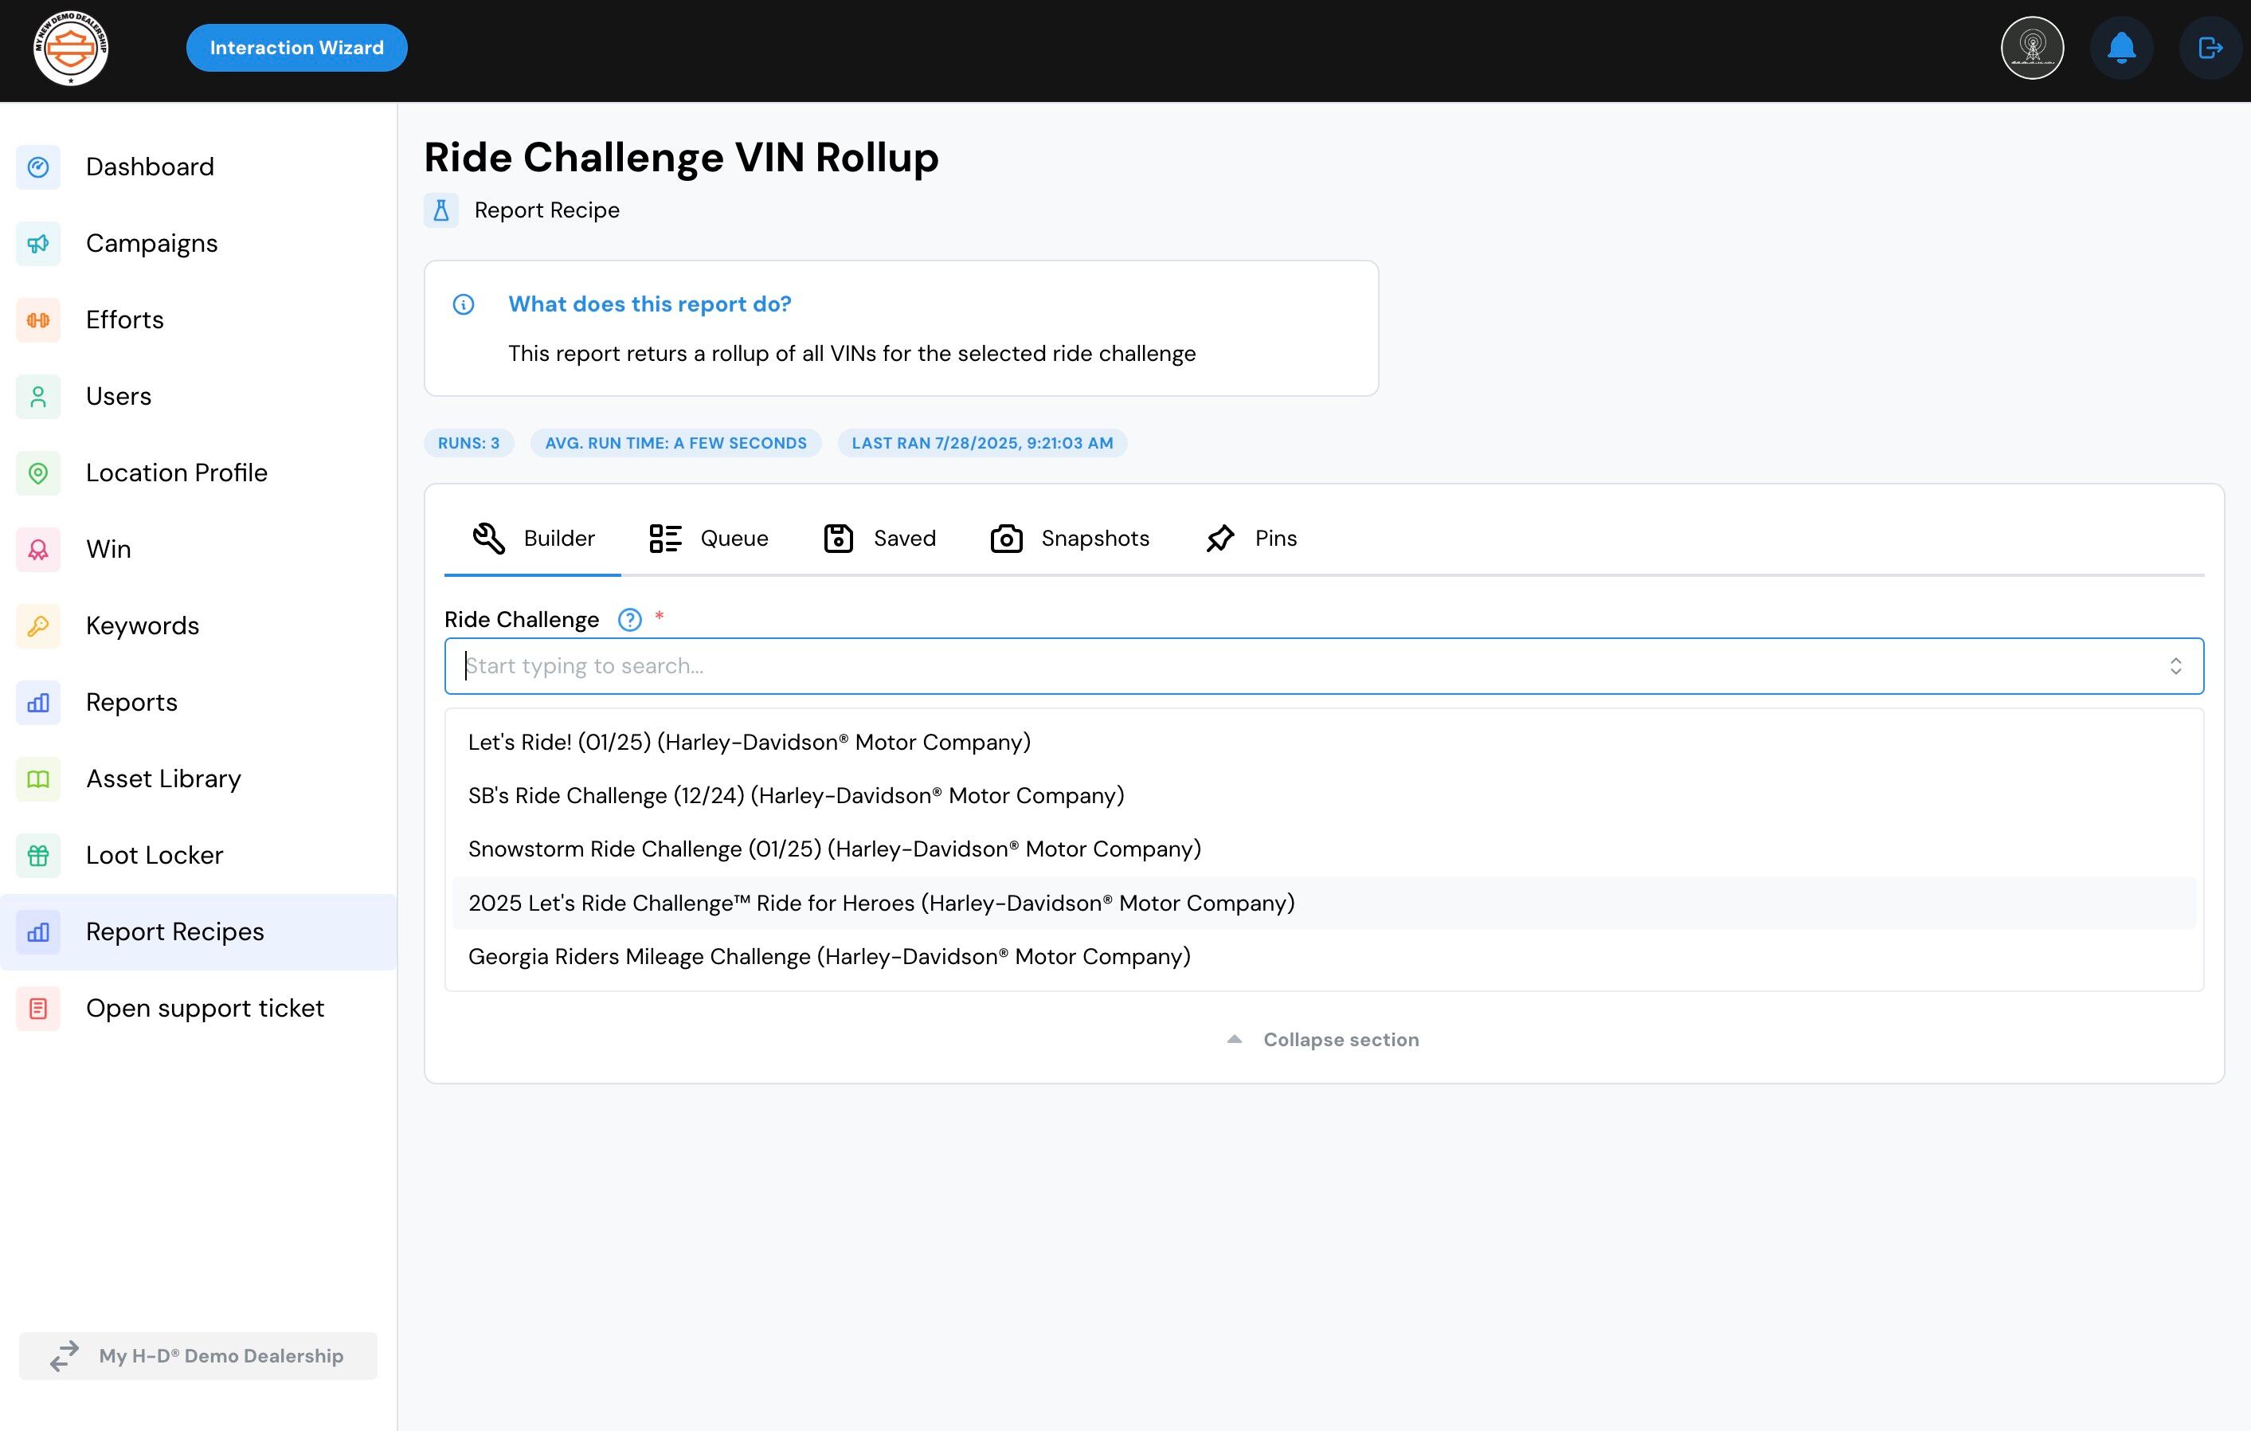The height and width of the screenshot is (1431, 2251).
Task: Click the Ride Challenge help question icon
Action: (x=630, y=620)
